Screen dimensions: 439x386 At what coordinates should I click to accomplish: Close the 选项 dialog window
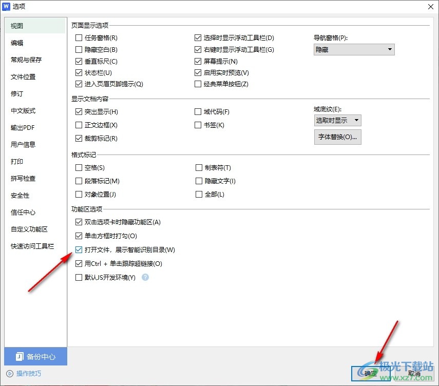pyautogui.click(x=431, y=7)
